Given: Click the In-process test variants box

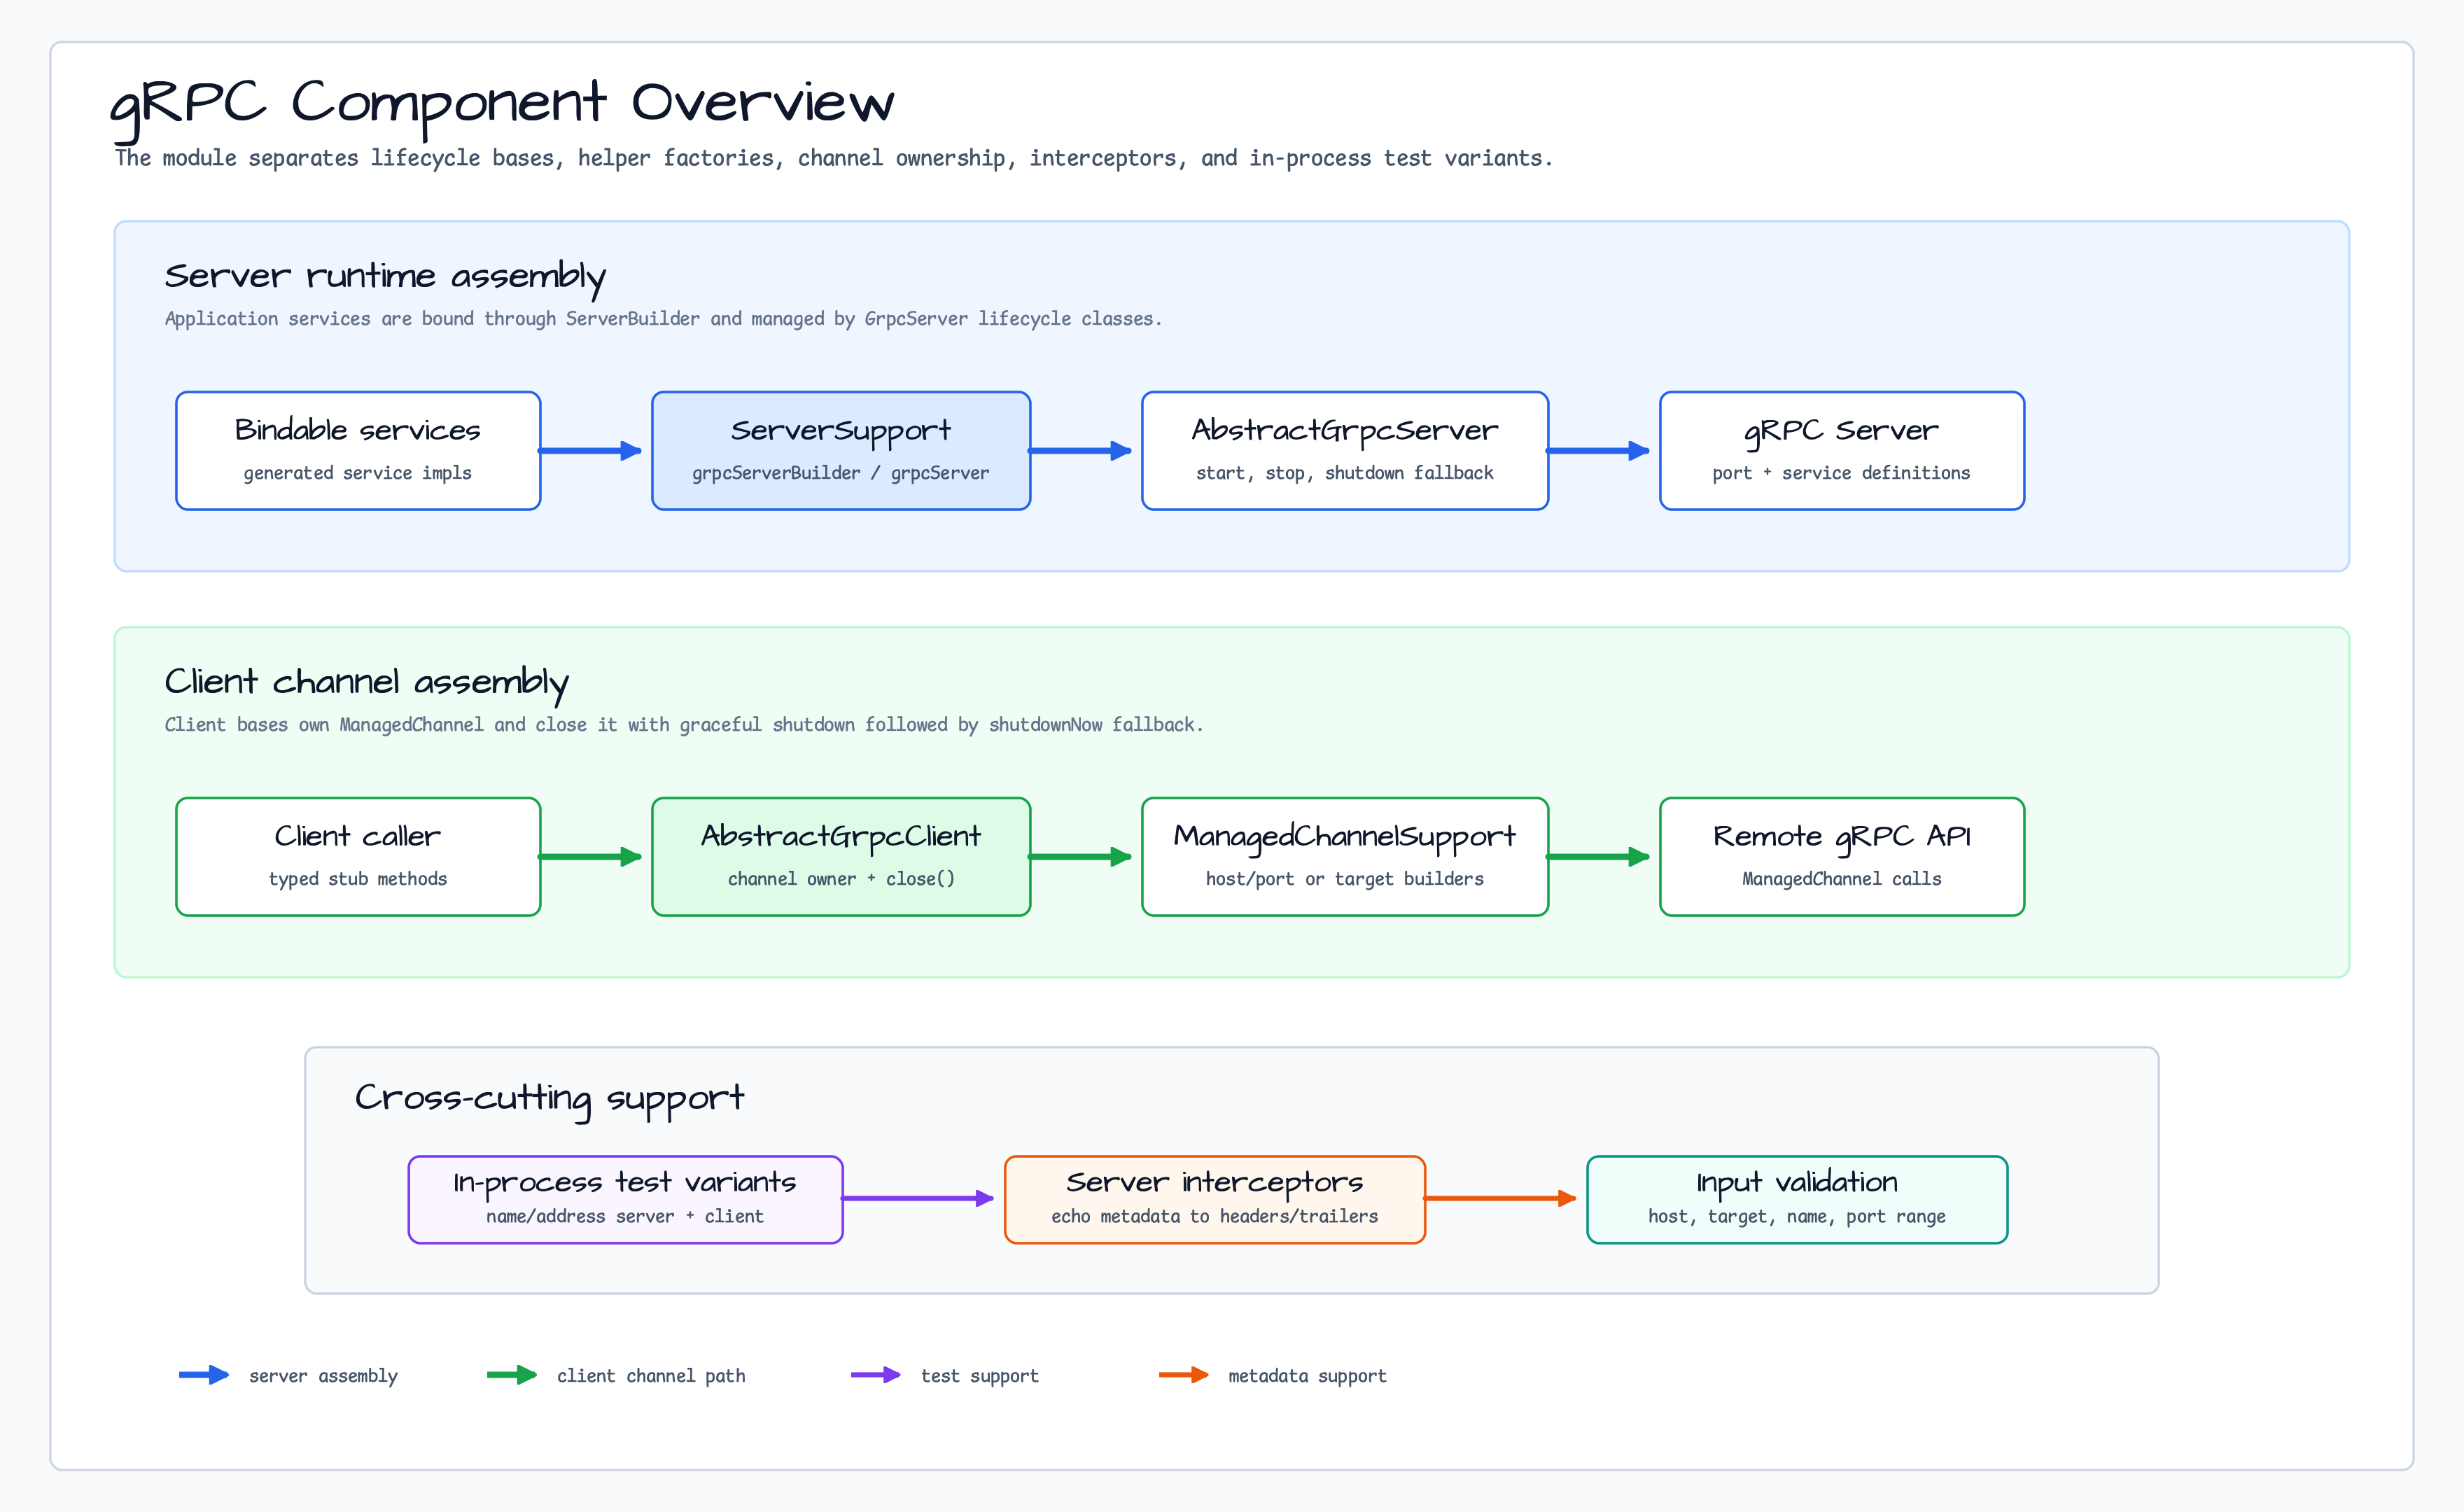Looking at the screenshot, I should tap(626, 1200).
